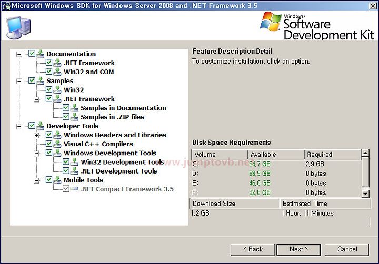Click drive icon next to .NET Compact Framework 3.5
379x264 pixels.
74,189
